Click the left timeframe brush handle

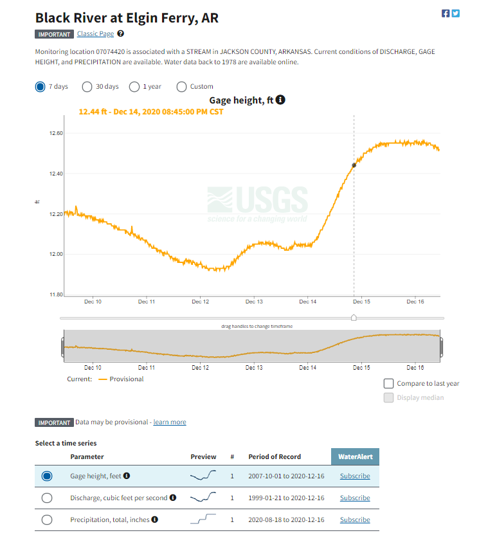click(62, 347)
